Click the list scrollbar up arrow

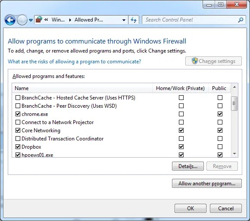click(x=234, y=87)
